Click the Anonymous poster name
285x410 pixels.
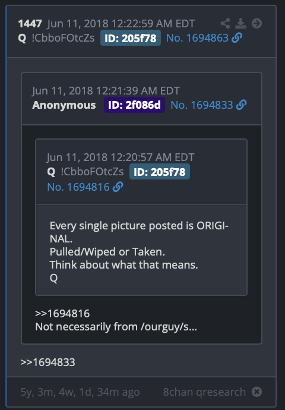pyautogui.click(x=64, y=105)
